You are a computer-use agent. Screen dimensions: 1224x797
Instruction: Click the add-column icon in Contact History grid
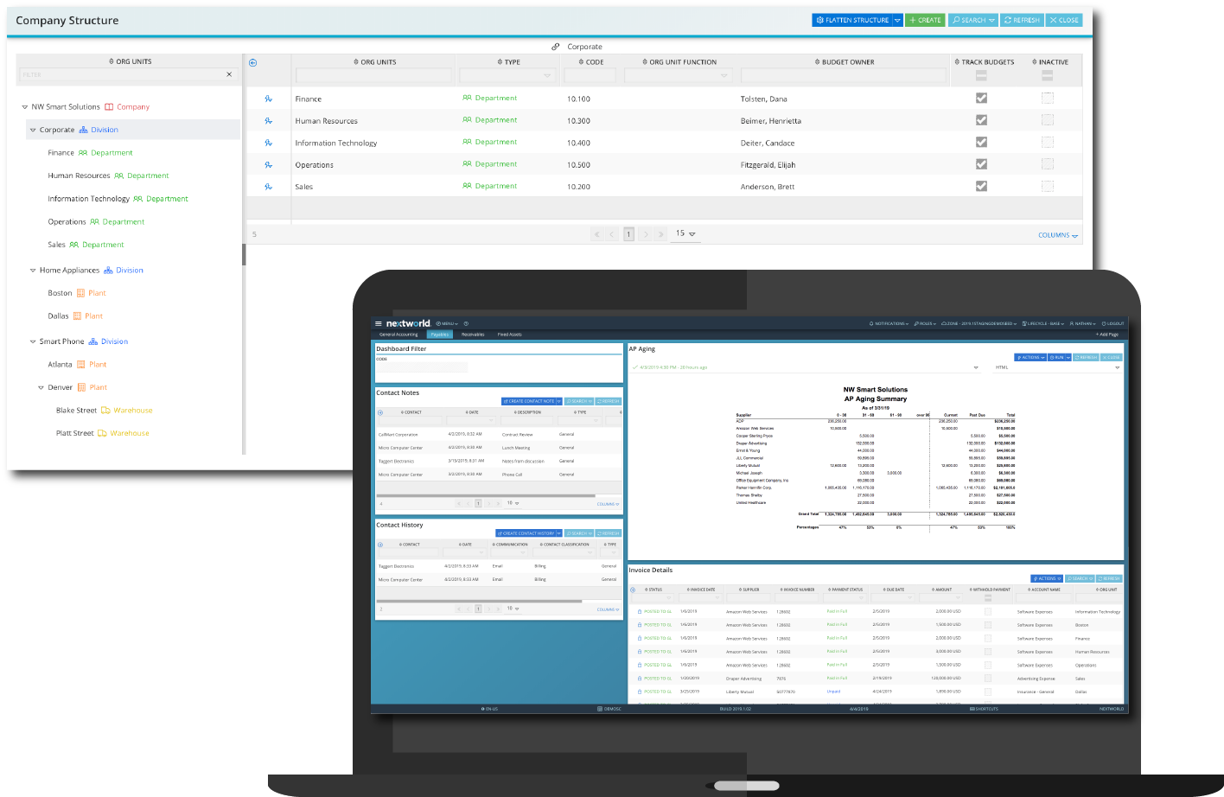pos(379,545)
